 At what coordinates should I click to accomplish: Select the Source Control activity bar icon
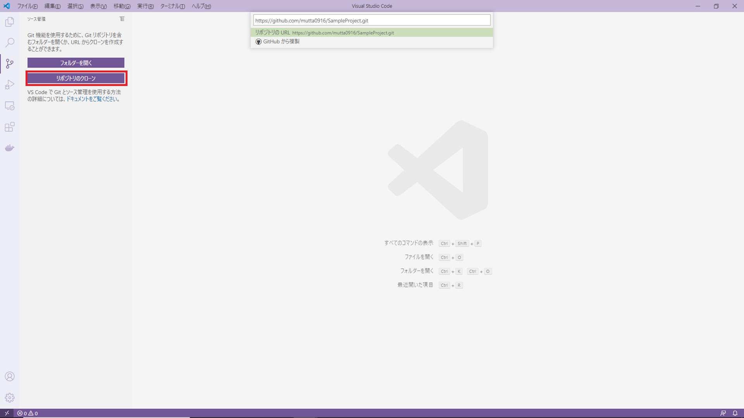10,64
